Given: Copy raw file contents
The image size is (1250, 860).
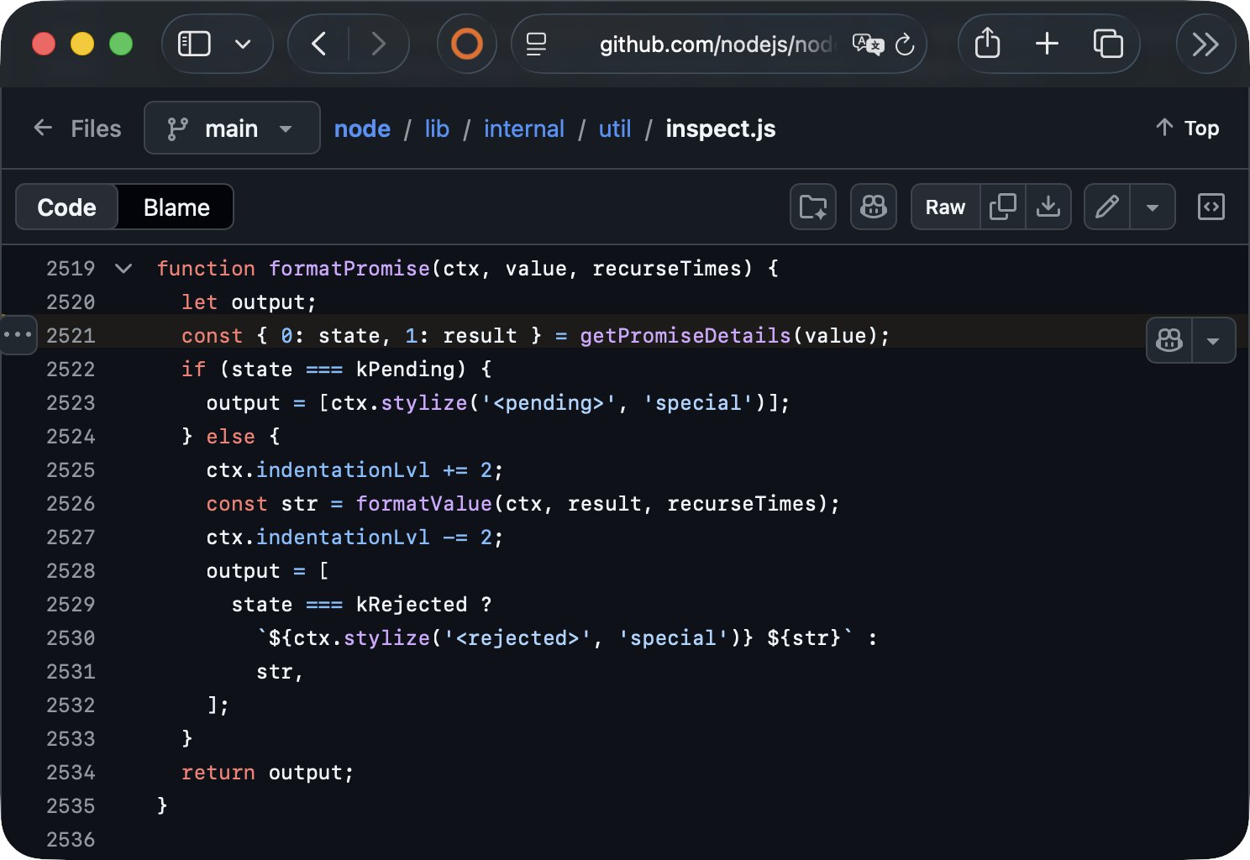Looking at the screenshot, I should coord(1003,207).
